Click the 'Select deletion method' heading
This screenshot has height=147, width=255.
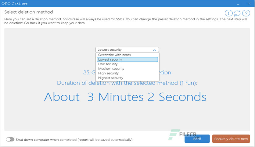click(29, 12)
